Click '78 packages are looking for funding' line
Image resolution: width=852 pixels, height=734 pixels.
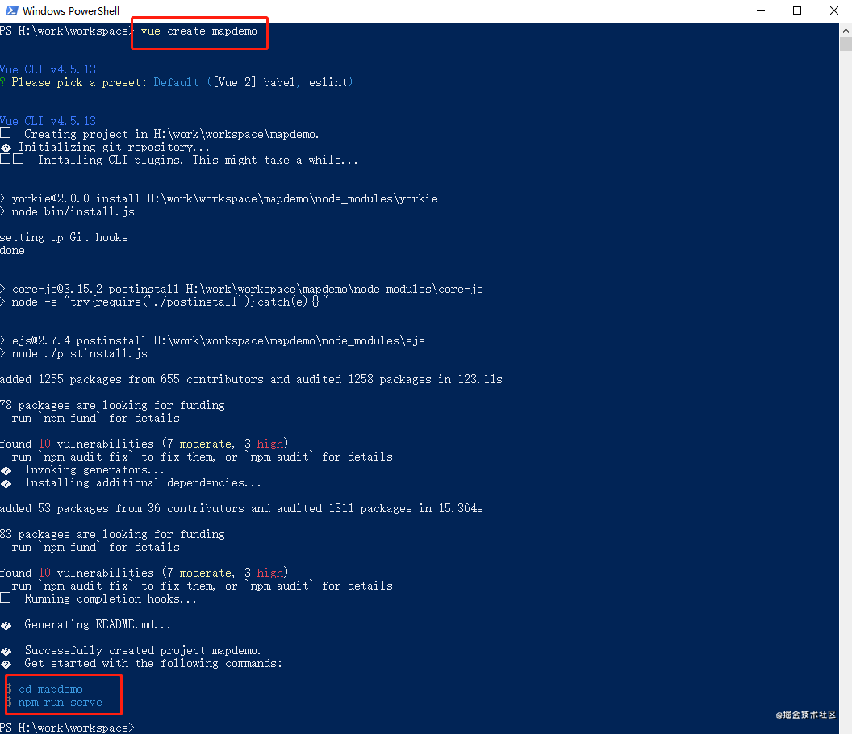tap(112, 405)
